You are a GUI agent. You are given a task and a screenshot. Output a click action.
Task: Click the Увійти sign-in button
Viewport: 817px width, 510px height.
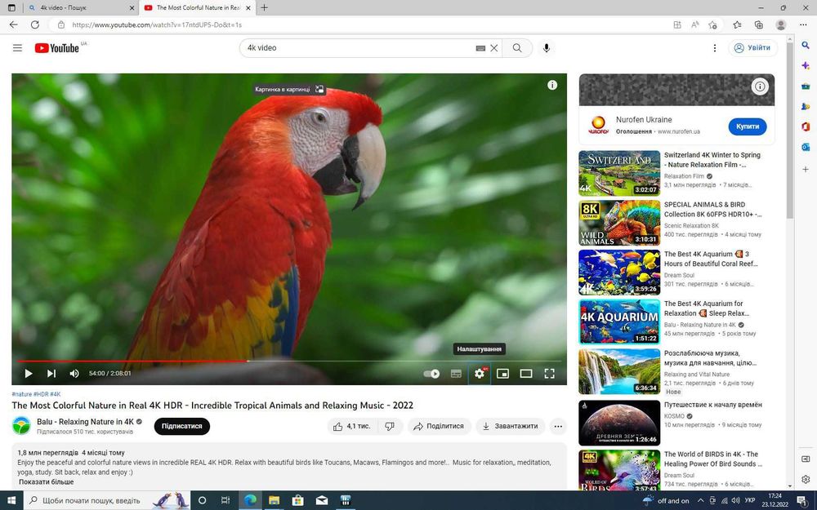click(753, 48)
